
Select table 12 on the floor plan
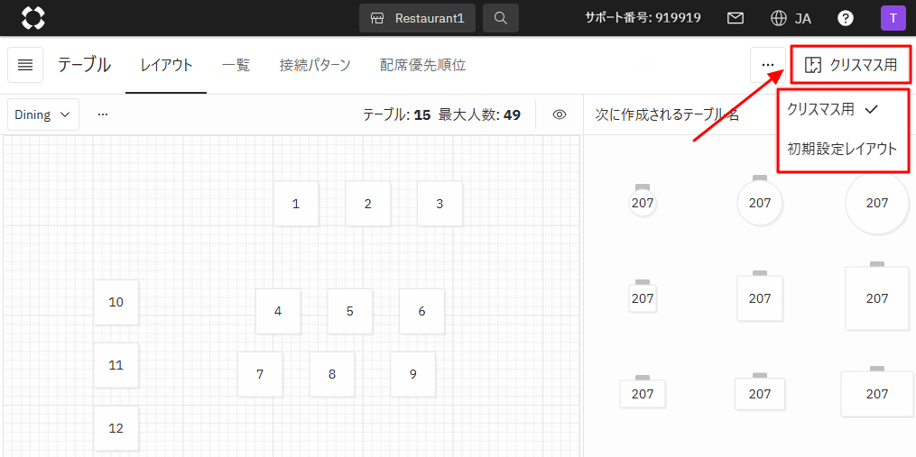tap(116, 428)
